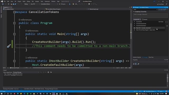Select Stash All include untracked entry
This screenshot has height=95, width=169.
tap(149, 28)
